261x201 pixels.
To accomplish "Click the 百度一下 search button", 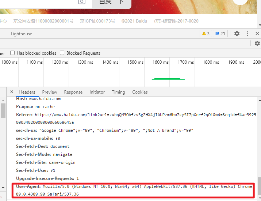I will point(112,3).
